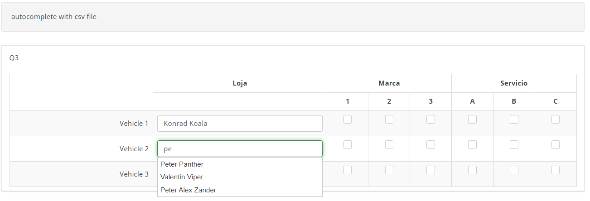Check Vehicle 1 Marca 1 checkbox
Viewport: 590px width, 201px height.
[x=348, y=120]
